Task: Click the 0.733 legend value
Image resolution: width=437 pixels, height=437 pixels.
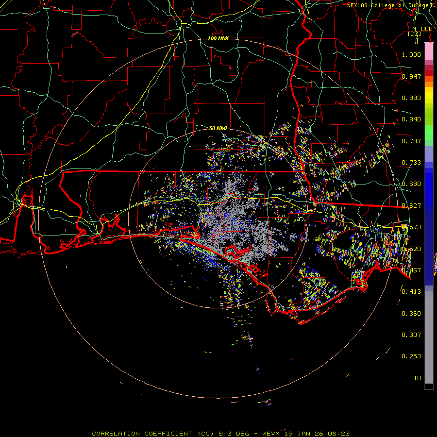Action: pos(411,163)
